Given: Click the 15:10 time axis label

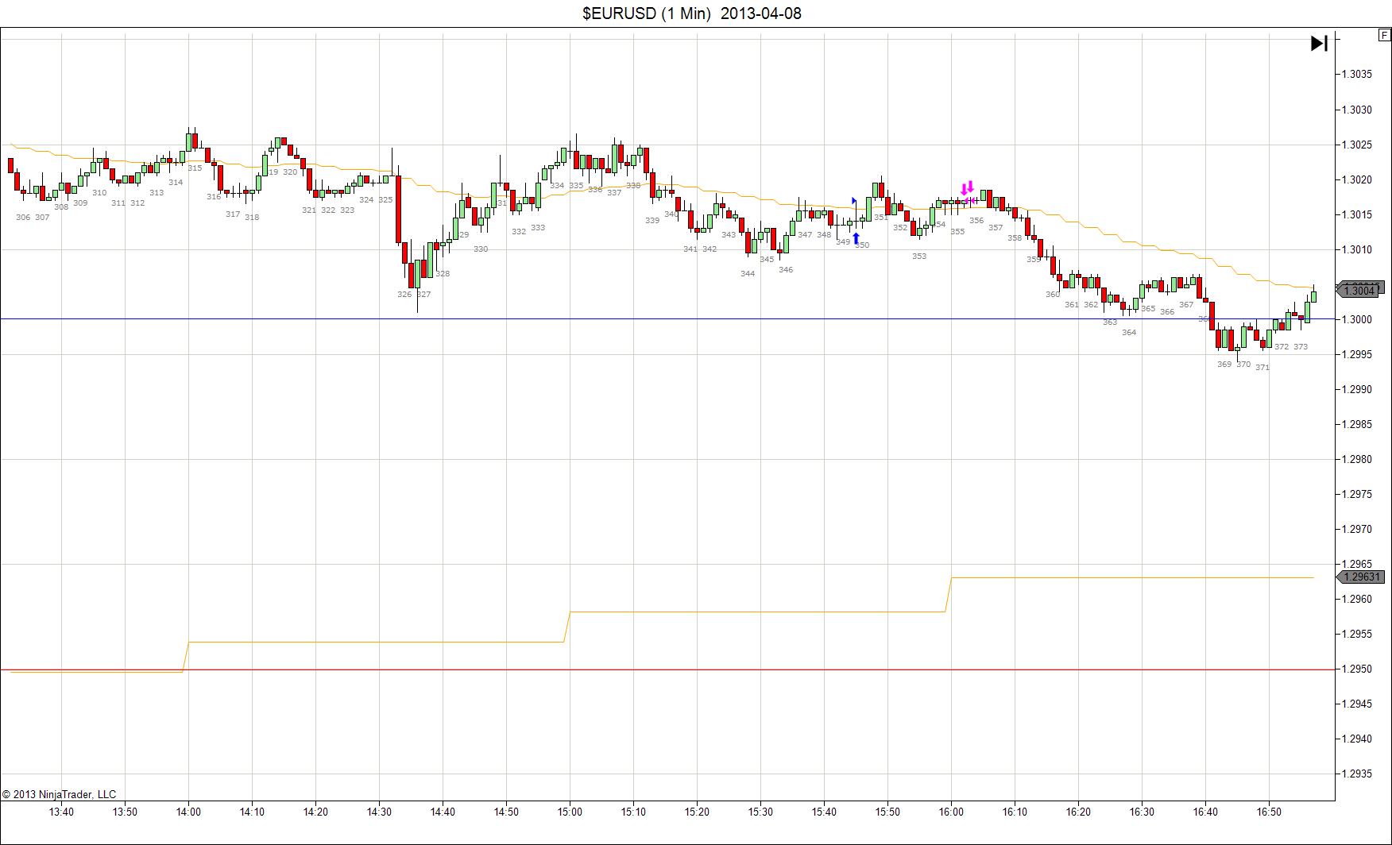Looking at the screenshot, I should (633, 812).
